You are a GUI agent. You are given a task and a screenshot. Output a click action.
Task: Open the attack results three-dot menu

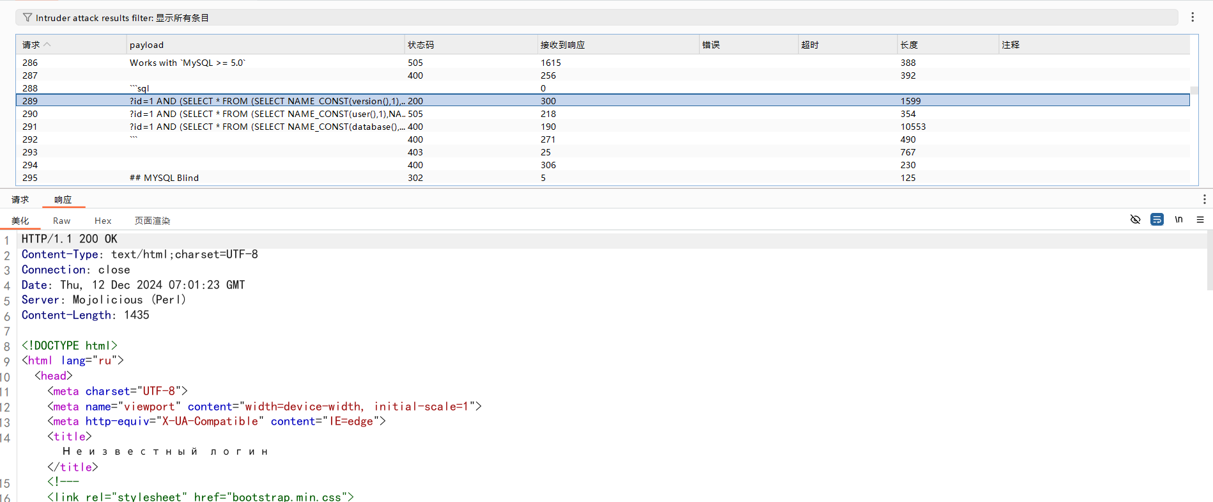[1193, 17]
